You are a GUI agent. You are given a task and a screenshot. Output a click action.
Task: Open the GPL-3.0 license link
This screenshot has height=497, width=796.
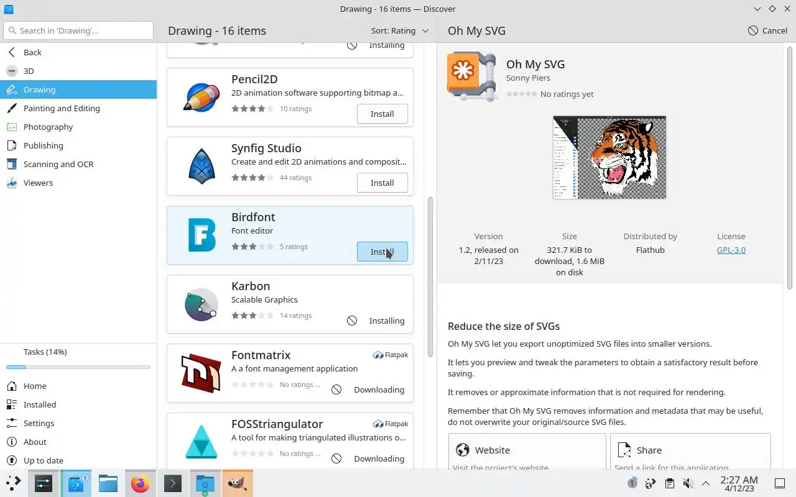tap(731, 250)
